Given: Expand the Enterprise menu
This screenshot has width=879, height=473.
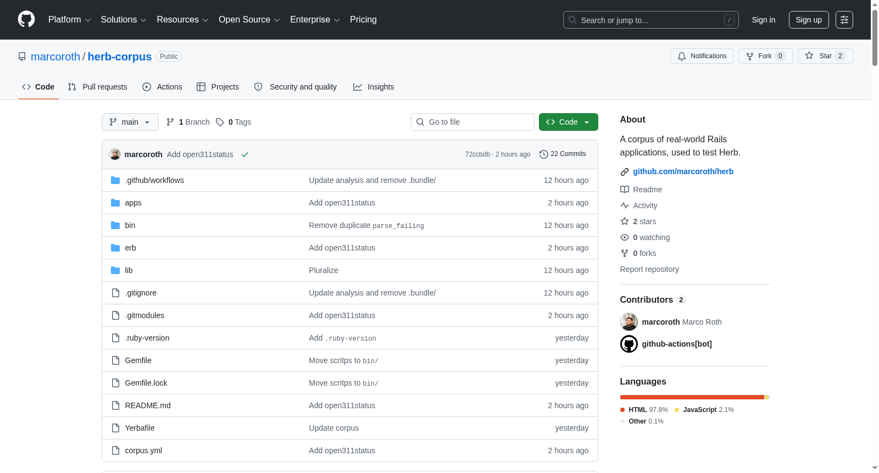Looking at the screenshot, I should [x=315, y=20].
